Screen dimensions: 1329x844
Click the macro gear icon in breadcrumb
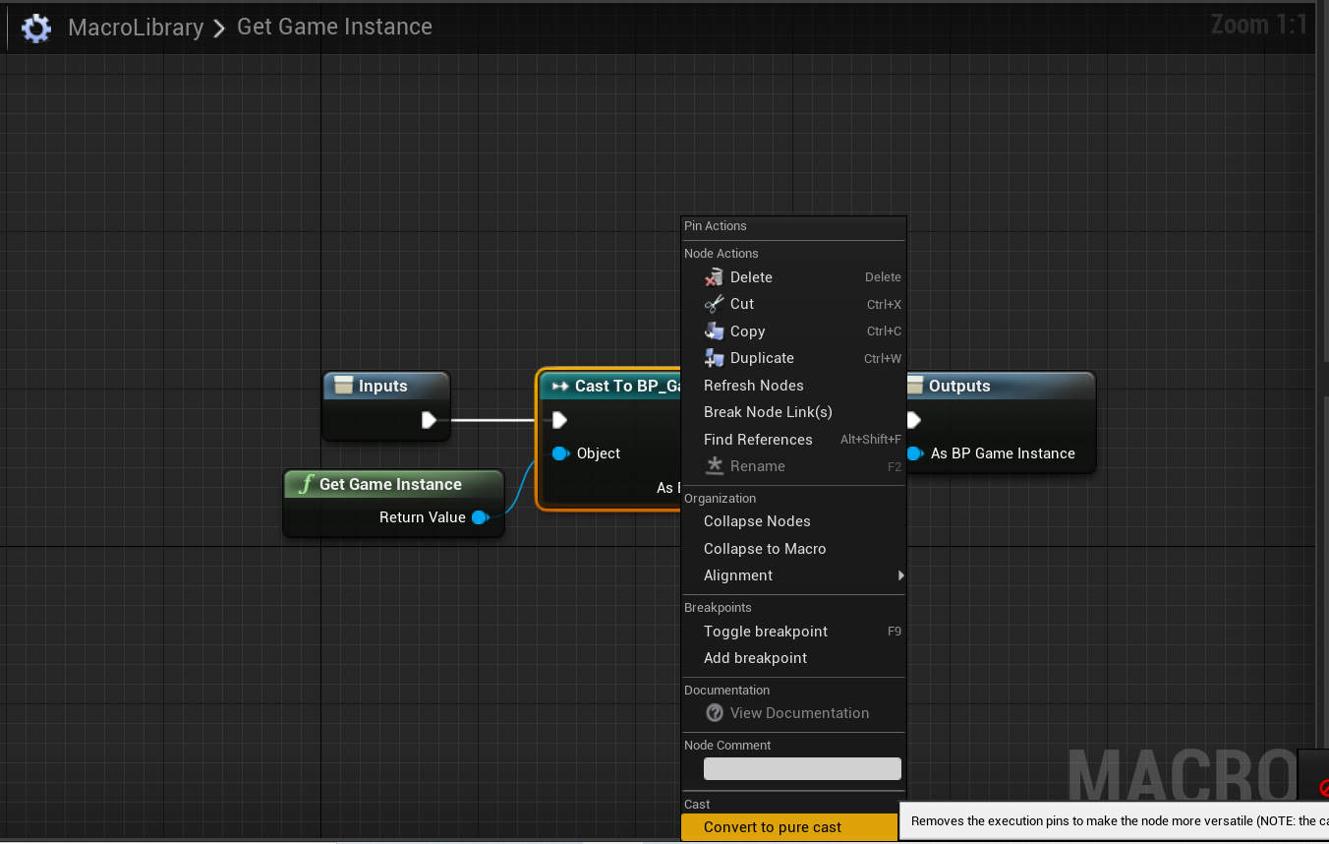coord(36,28)
